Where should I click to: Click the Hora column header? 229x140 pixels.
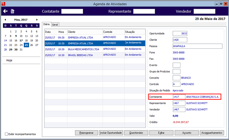click(61, 32)
